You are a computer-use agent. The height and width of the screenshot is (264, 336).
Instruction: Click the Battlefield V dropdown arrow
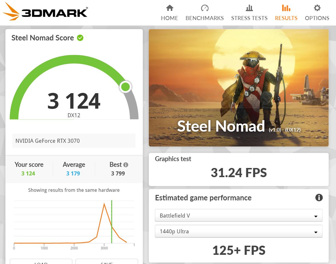(316, 216)
